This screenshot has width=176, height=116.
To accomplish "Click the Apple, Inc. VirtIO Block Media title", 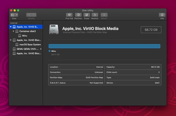I will (90, 29).
